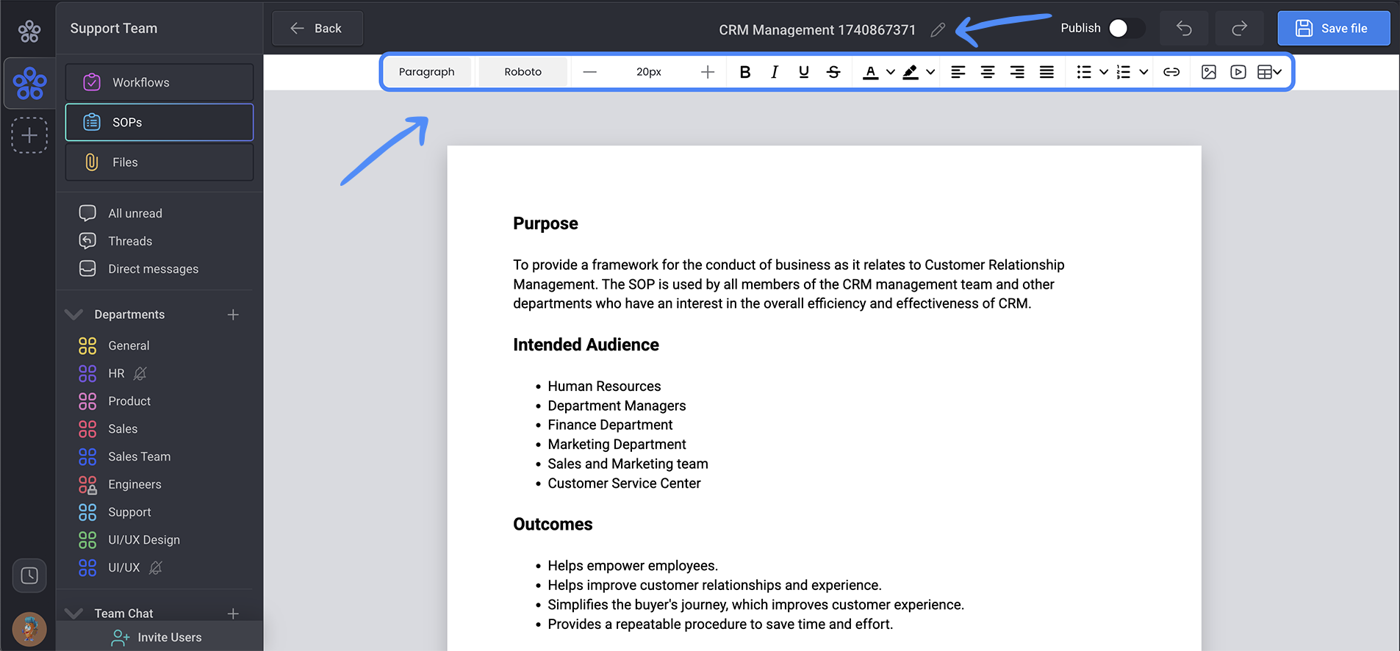
Task: Open Workflows section
Action: tap(159, 82)
